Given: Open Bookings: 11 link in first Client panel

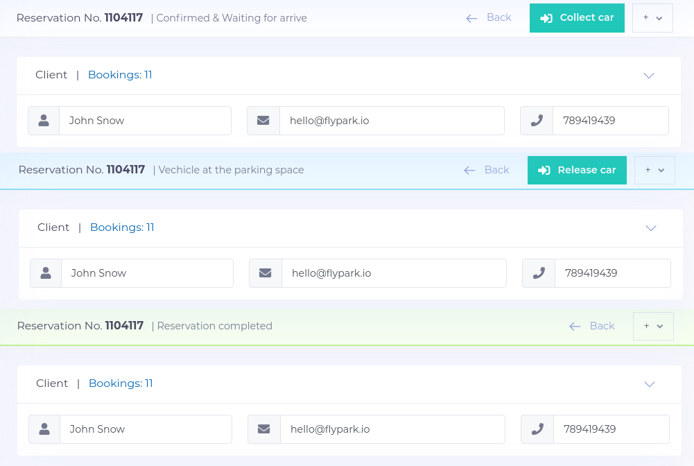Looking at the screenshot, I should (x=120, y=75).
